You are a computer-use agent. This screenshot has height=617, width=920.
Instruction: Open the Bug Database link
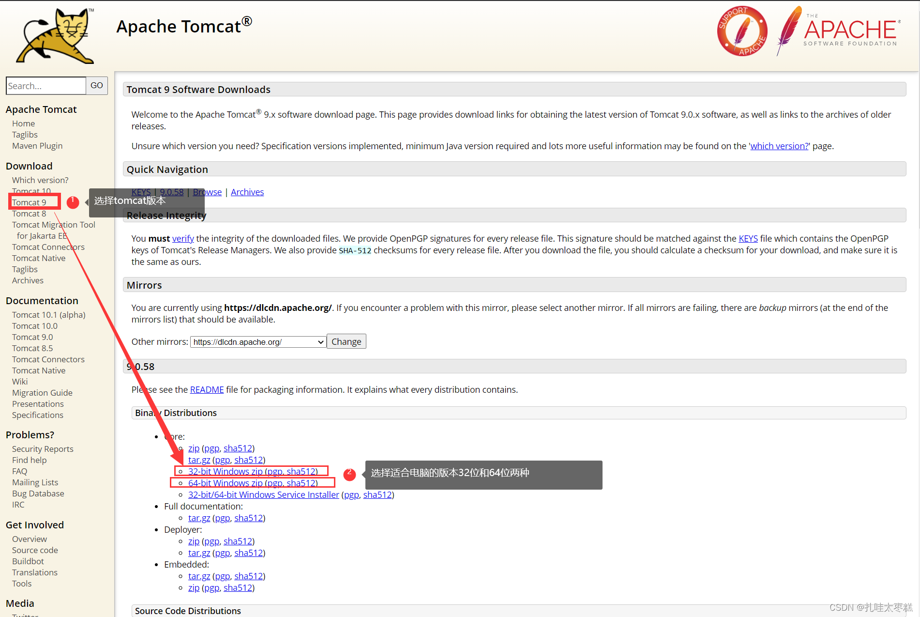tap(38, 494)
